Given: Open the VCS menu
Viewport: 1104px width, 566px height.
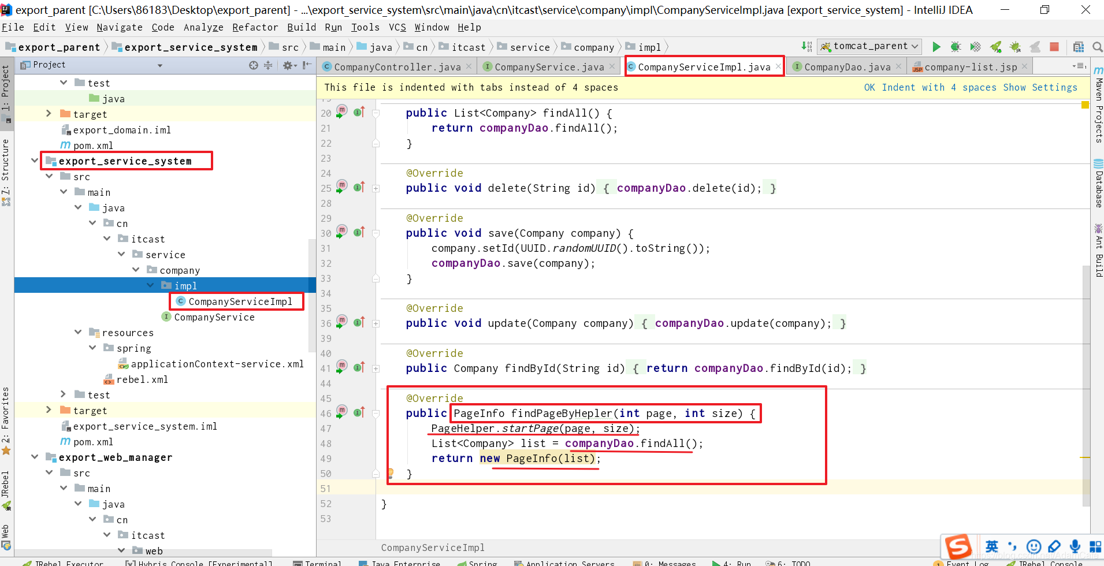Looking at the screenshot, I should coord(397,27).
